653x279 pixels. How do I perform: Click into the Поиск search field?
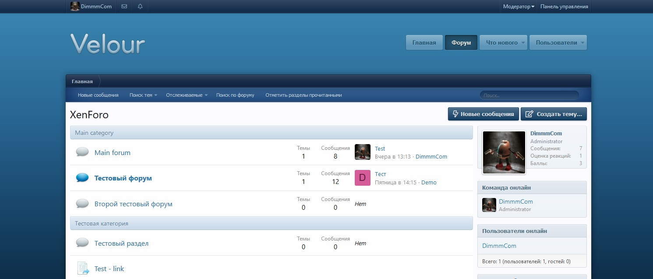tap(529, 95)
